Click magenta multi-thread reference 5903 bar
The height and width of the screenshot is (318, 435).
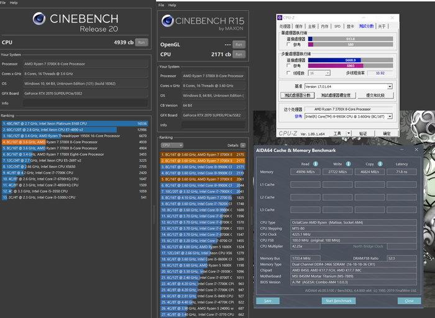(x=336, y=66)
